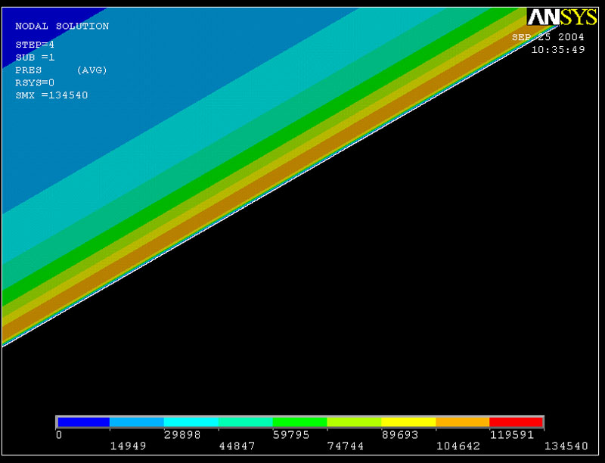This screenshot has width=605, height=463.
Task: Choose the cyan legend color segment
Action: click(191, 421)
